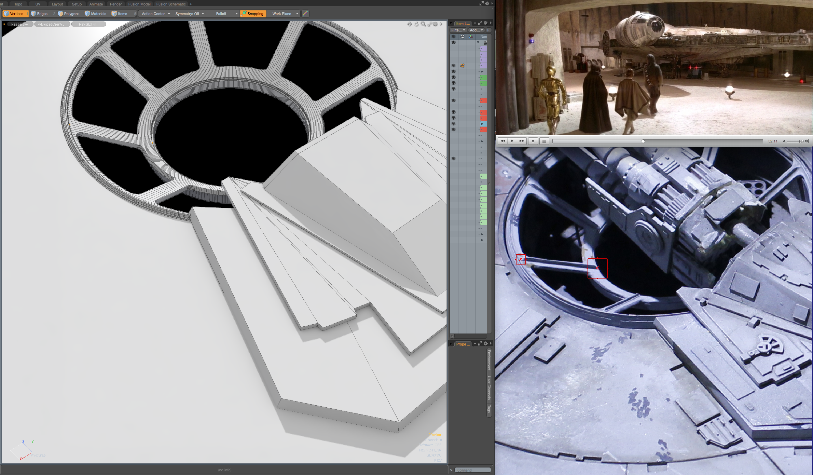The width and height of the screenshot is (813, 475).
Task: Click the geometry squares column header
Action: pos(462,37)
